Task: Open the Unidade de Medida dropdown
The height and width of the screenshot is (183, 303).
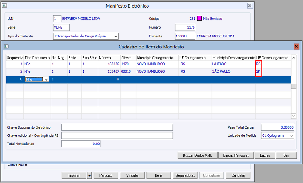Action: tap(291, 136)
